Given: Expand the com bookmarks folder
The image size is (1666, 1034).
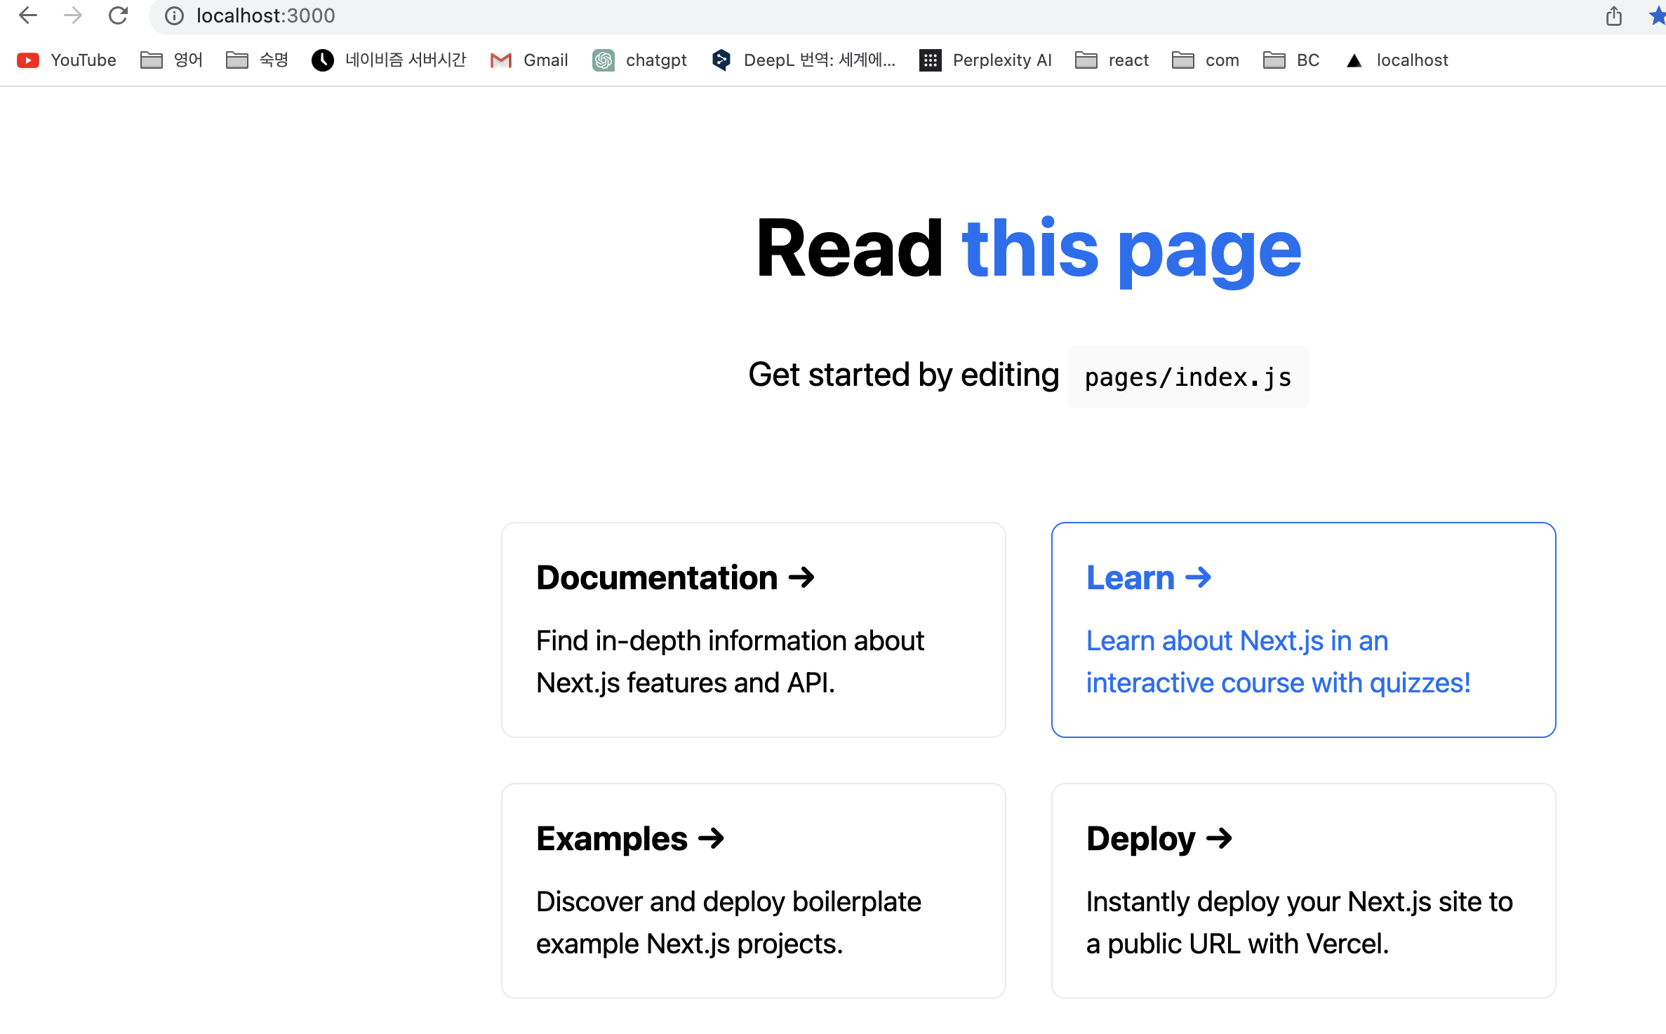Looking at the screenshot, I should click(1206, 60).
